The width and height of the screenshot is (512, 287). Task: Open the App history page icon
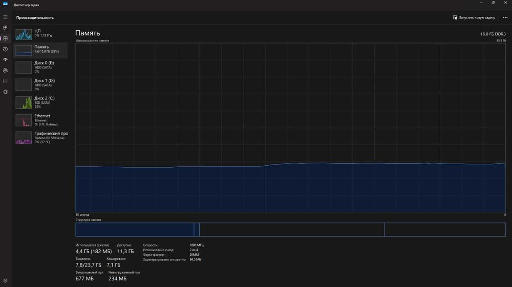5,49
